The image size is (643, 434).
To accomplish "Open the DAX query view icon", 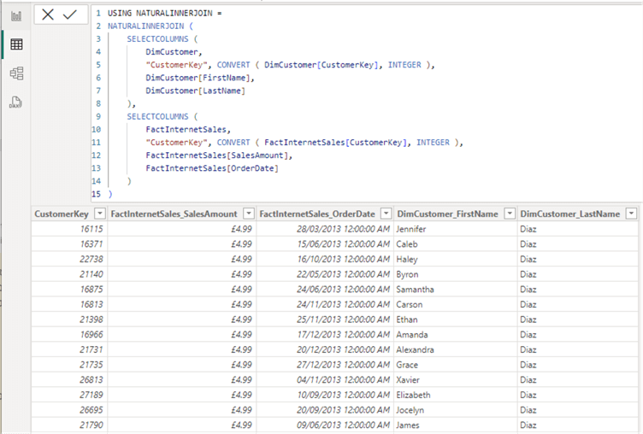I will (x=15, y=102).
